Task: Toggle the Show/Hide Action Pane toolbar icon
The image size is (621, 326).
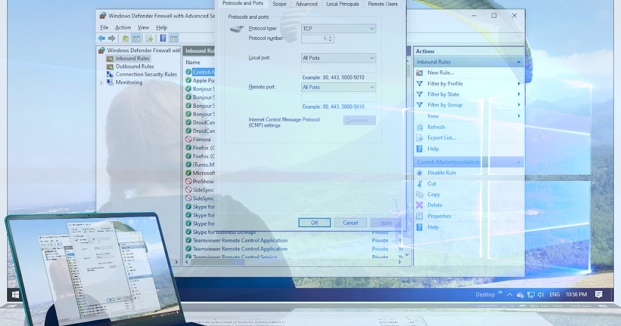Action: point(174,38)
